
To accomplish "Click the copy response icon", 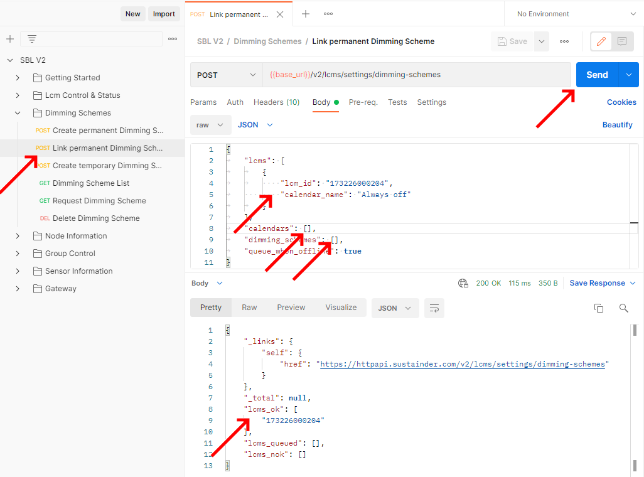I will tap(599, 308).
